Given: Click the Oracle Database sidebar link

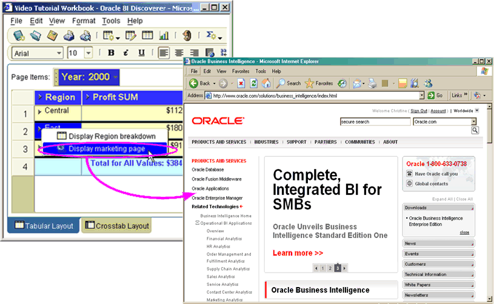Looking at the screenshot, I should [x=208, y=170].
